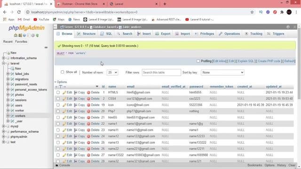Open the Export tab
This screenshot has width=301, height=169.
pyautogui.click(x=163, y=34)
